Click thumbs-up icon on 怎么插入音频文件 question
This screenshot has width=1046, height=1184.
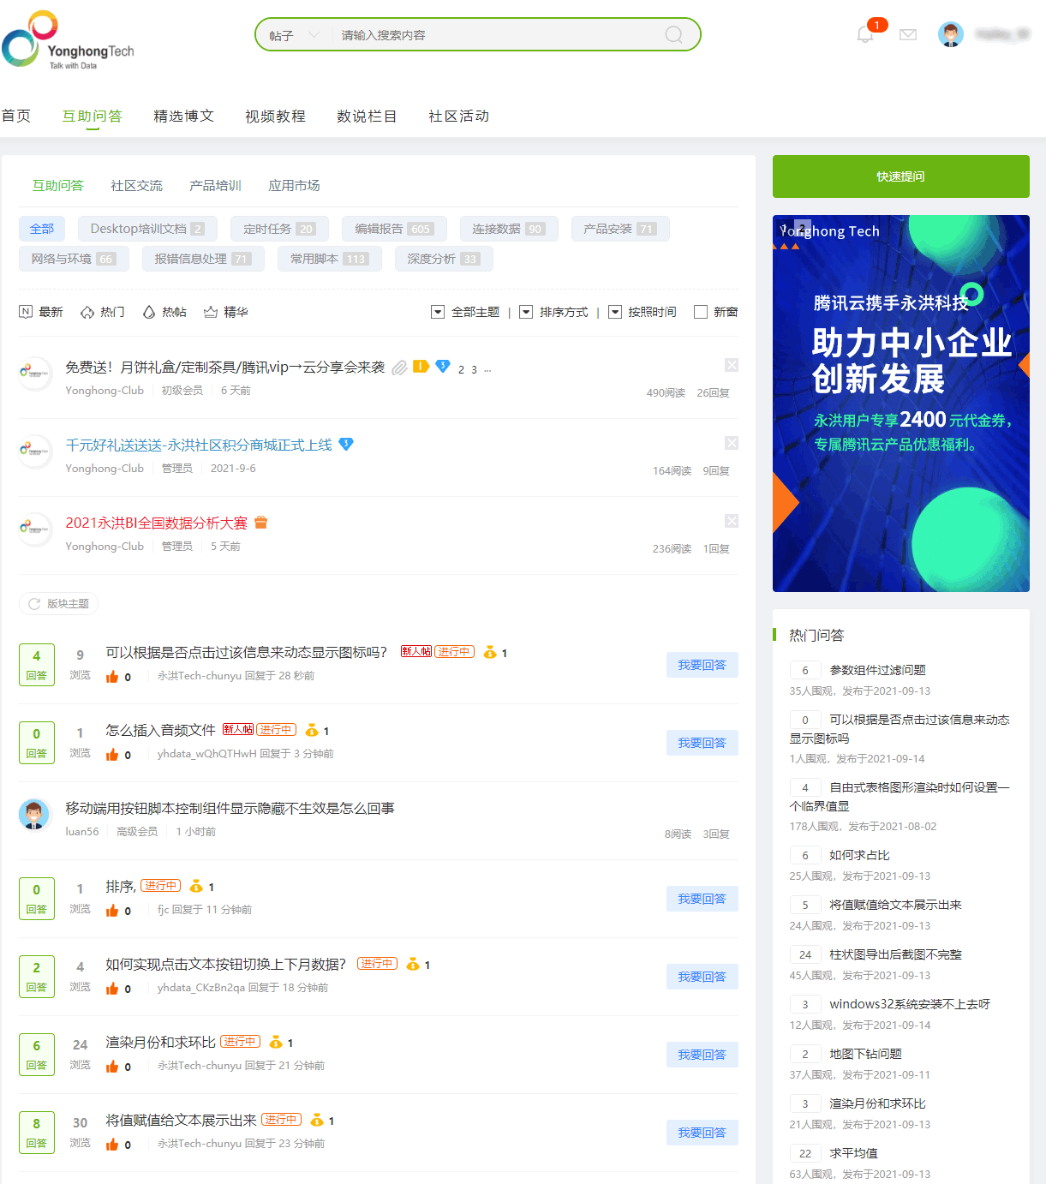112,755
